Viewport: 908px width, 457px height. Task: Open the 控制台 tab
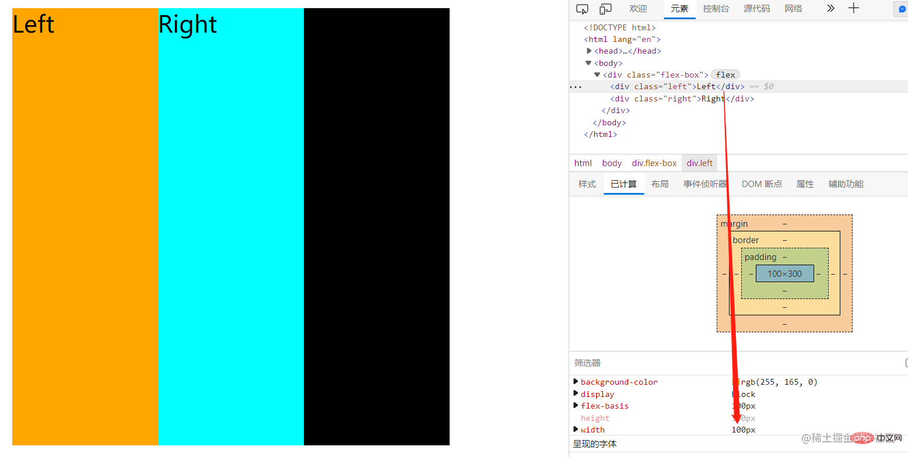tap(716, 9)
